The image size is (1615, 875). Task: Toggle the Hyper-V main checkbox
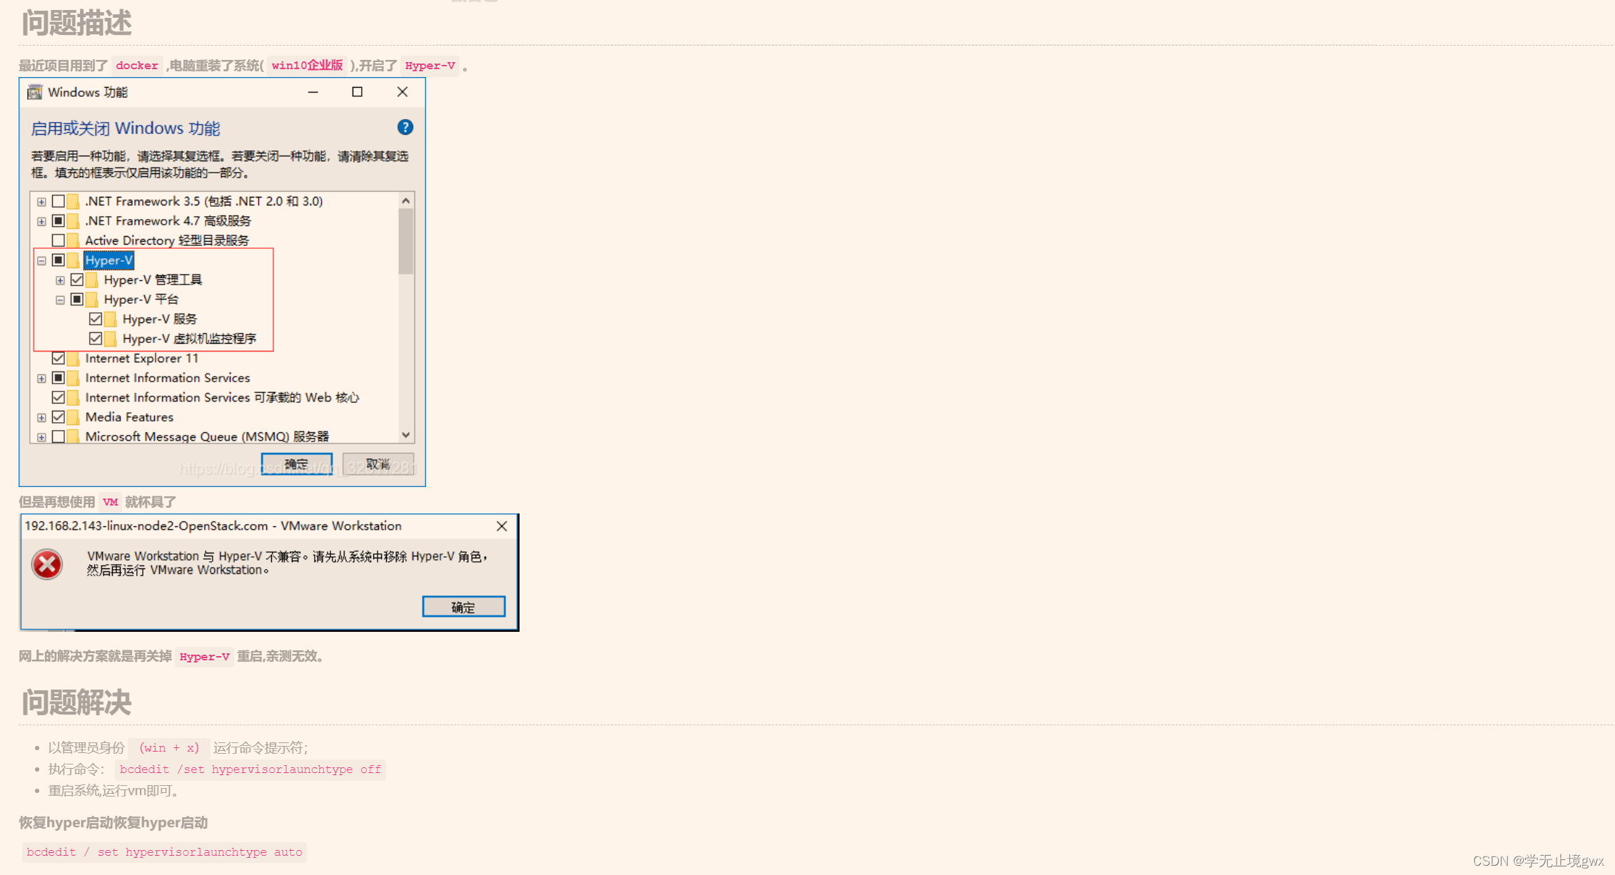(x=59, y=260)
